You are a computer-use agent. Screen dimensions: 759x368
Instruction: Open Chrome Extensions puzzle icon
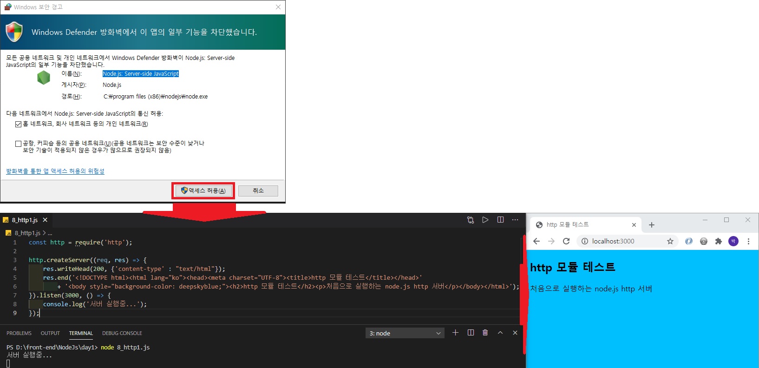[719, 241]
